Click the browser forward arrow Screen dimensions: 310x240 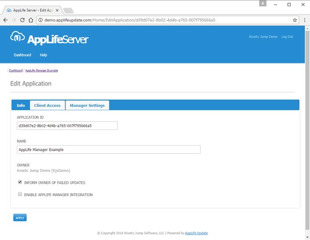click(x=14, y=20)
